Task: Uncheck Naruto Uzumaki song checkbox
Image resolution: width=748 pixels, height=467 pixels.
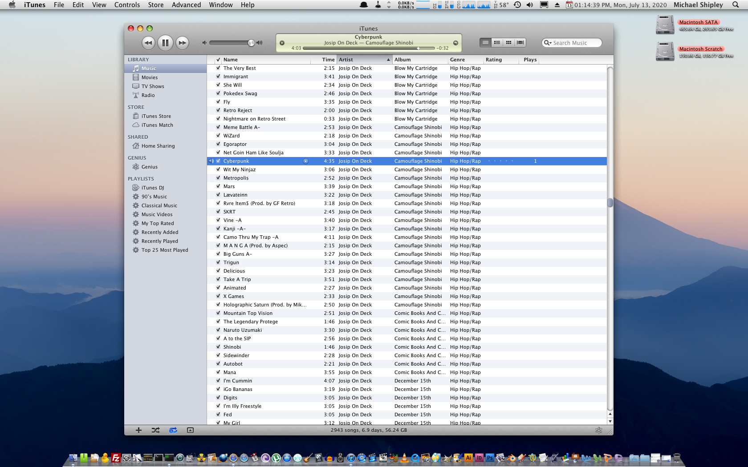Action: 218,330
